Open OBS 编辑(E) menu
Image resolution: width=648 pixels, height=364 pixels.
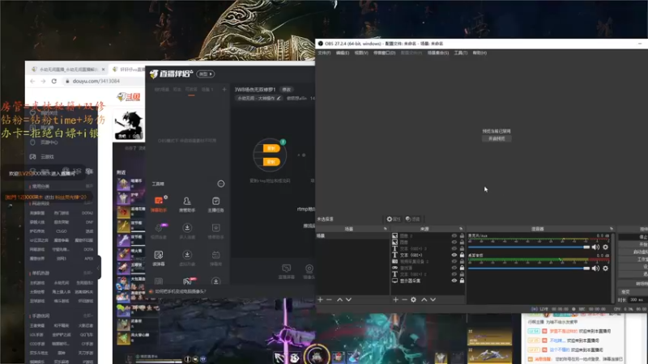342,53
